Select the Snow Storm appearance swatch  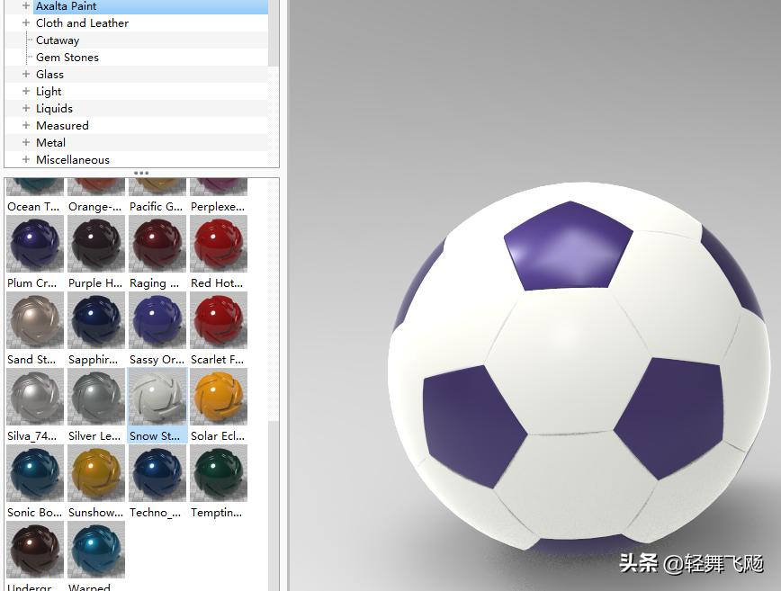point(157,396)
